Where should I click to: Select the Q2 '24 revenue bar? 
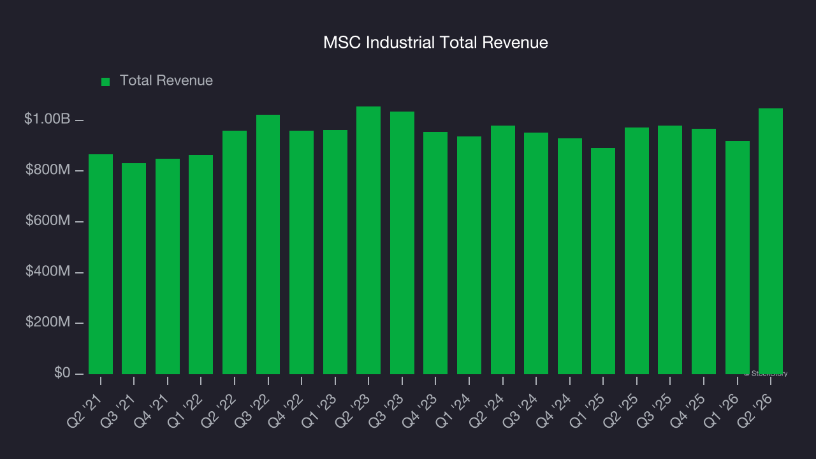click(x=503, y=250)
